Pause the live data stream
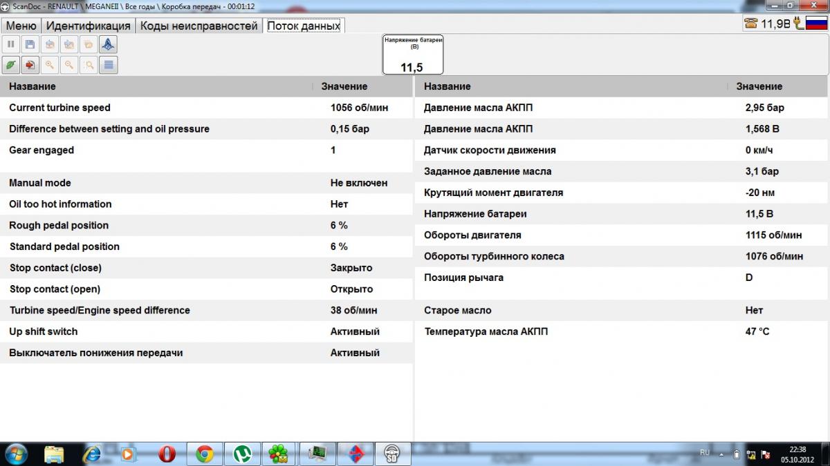The width and height of the screenshot is (830, 466). tap(11, 45)
